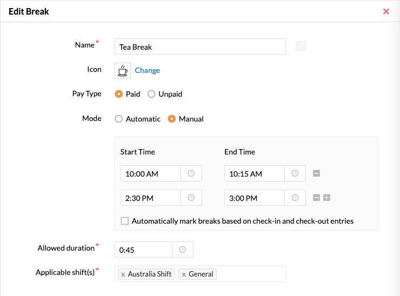This screenshot has height=296, width=400.
Task: Open clock picker for 3:00 PM end
Action: click(295, 198)
